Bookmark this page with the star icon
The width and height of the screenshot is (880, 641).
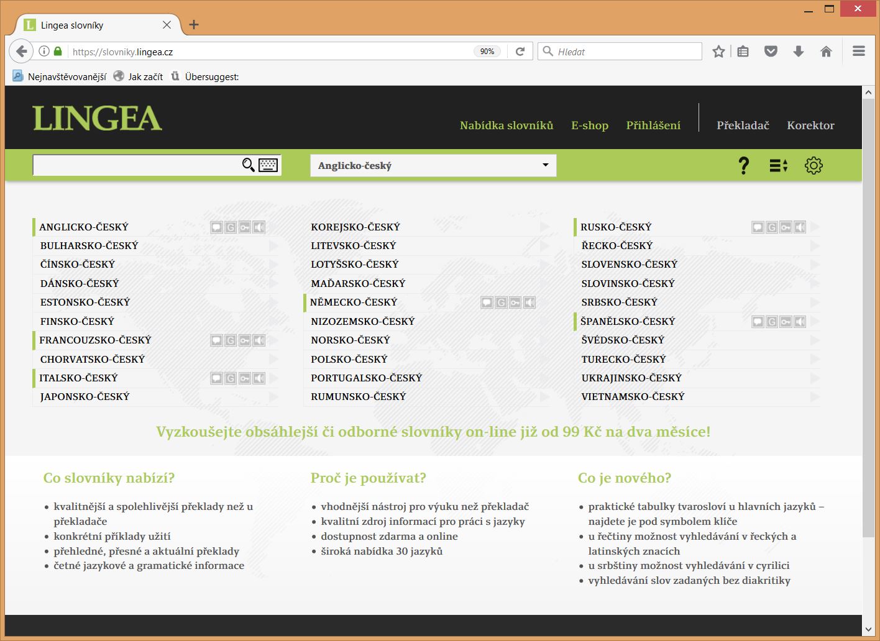click(x=718, y=52)
